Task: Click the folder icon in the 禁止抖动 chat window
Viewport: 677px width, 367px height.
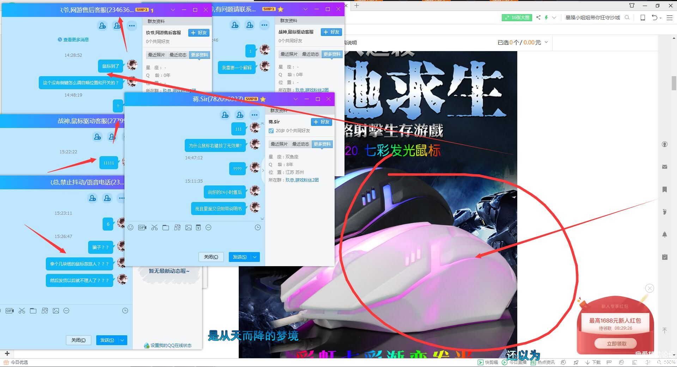Action: pyautogui.click(x=33, y=311)
